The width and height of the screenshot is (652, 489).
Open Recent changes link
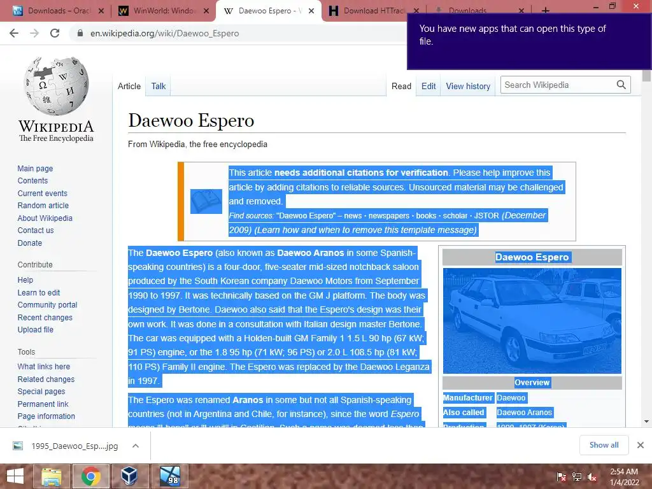45,317
